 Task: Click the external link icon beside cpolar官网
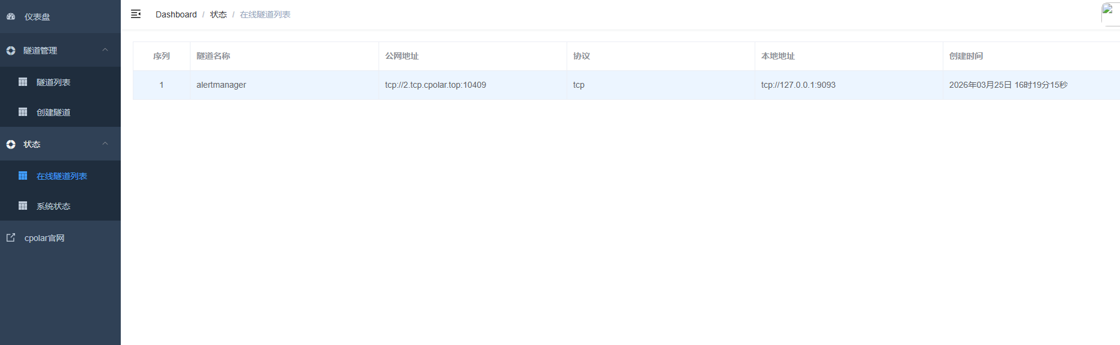pos(11,237)
